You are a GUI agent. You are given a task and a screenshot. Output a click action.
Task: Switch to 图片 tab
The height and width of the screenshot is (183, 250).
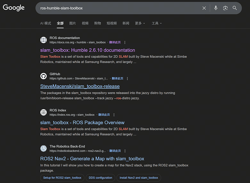tap(72, 23)
